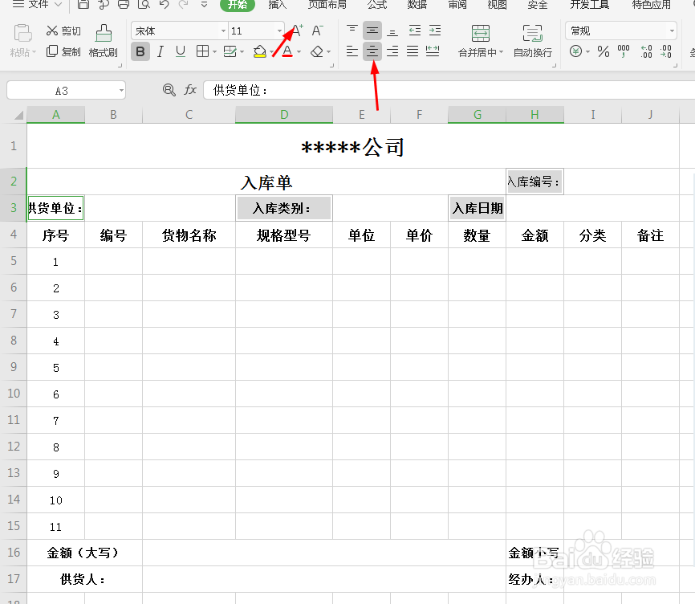Open the Formulas (公式) ribbon tab
Image resolution: width=695 pixels, height=604 pixels.
point(376,6)
